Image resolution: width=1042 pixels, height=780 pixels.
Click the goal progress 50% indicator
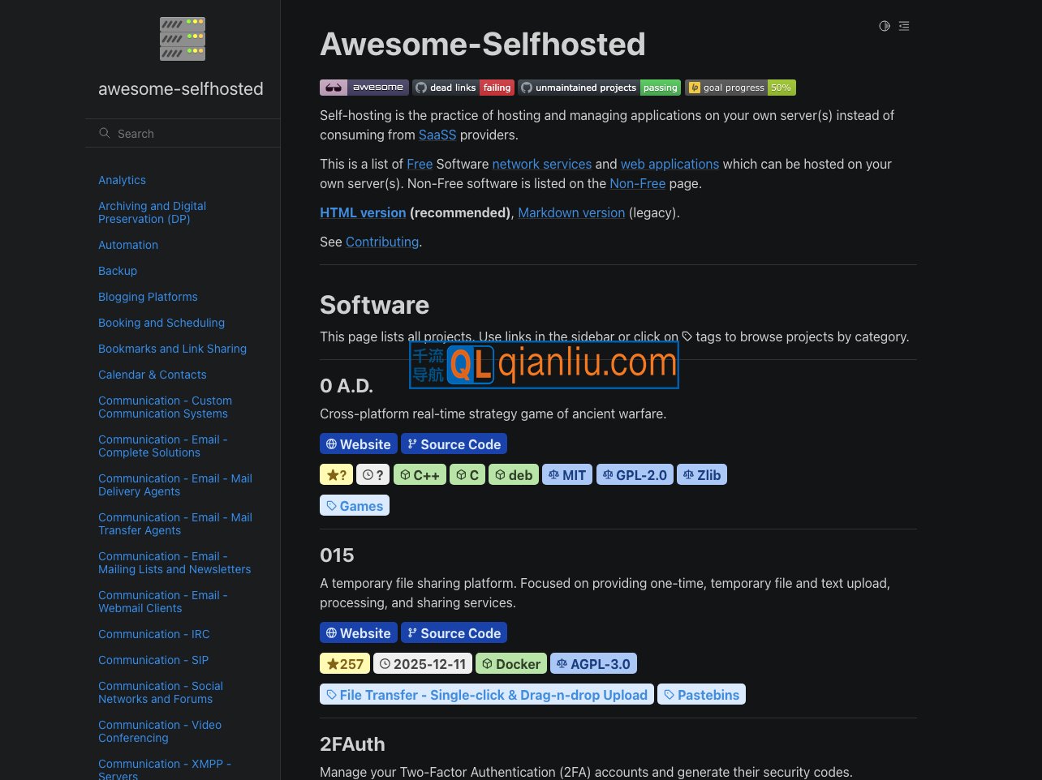click(740, 87)
